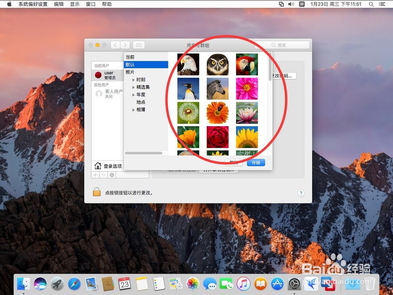Open Mail stamp icon in Dock
Image resolution: width=393 pixels, height=295 pixels.
(91, 284)
